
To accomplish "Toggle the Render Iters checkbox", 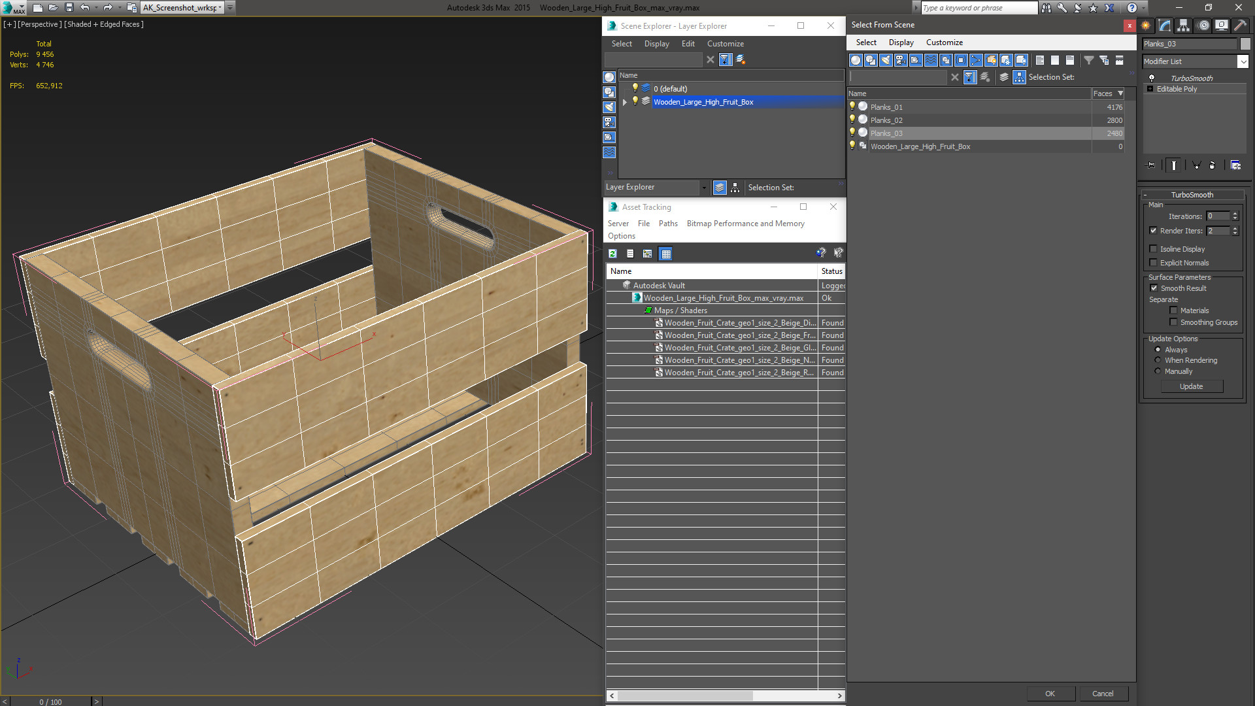I will click(1153, 231).
